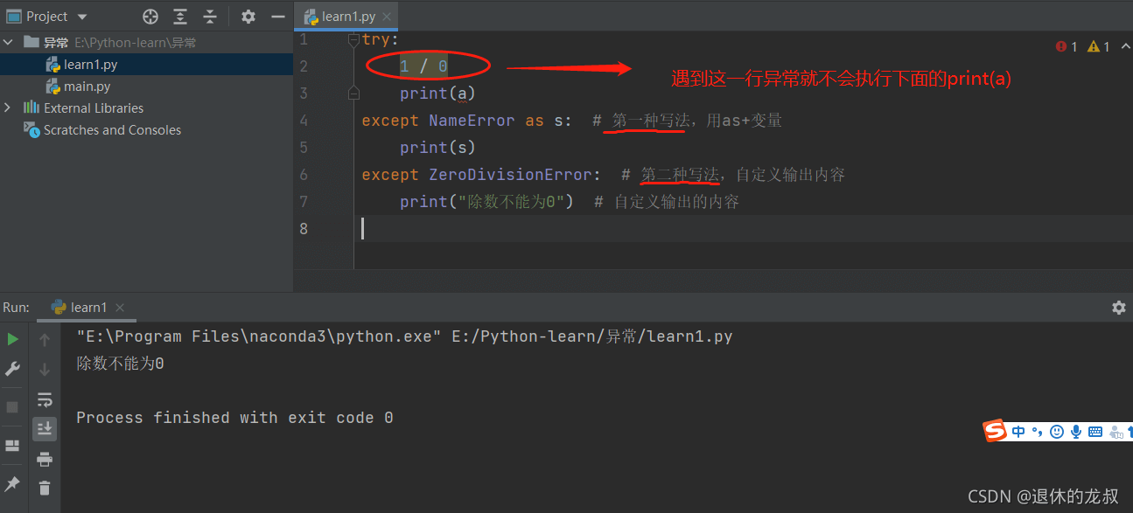The height and width of the screenshot is (513, 1133).
Task: Select Scratches and Consoles item
Action: click(x=102, y=130)
